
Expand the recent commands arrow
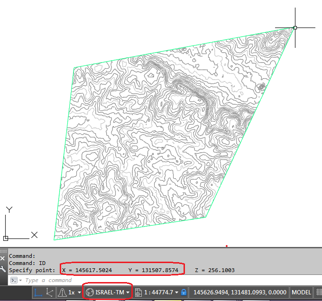coord(20,280)
